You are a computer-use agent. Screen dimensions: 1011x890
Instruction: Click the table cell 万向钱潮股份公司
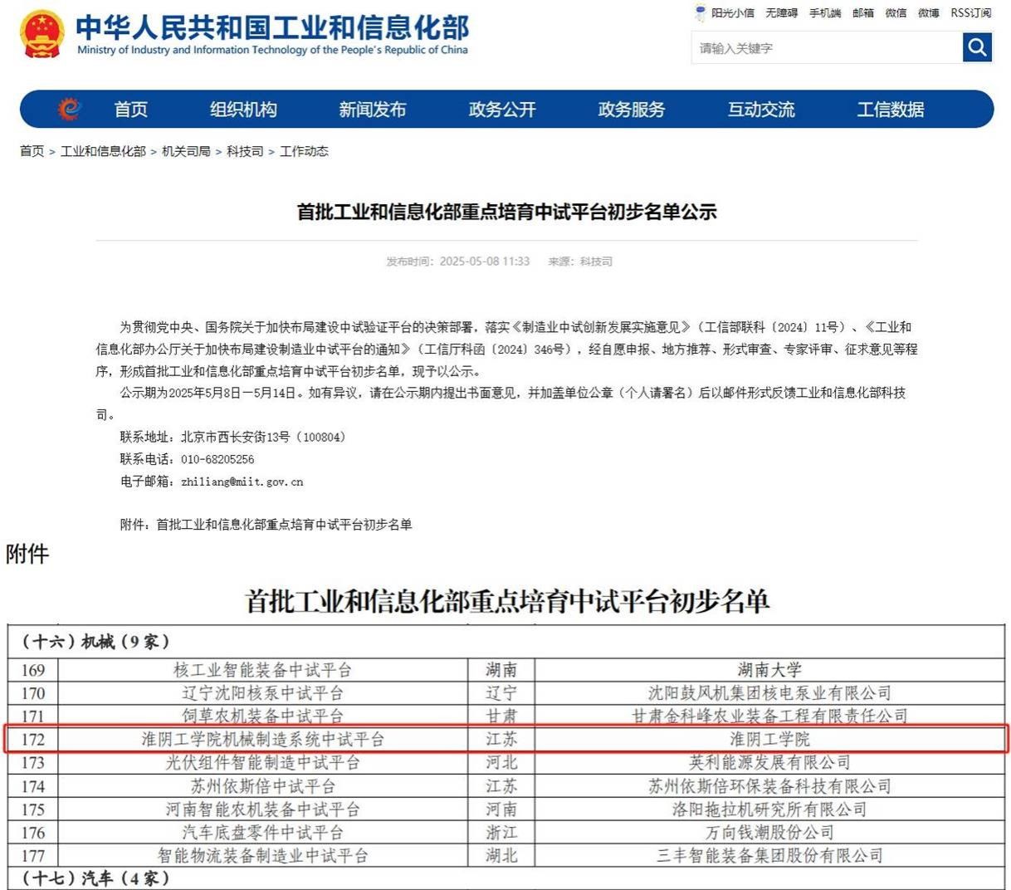click(x=769, y=833)
